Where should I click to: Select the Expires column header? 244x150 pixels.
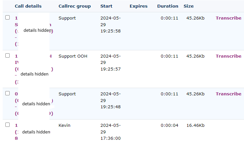point(138,6)
